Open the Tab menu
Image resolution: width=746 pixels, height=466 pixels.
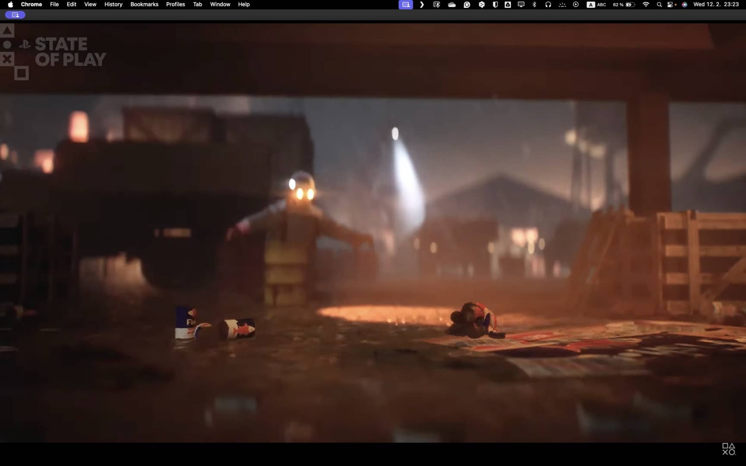point(198,4)
